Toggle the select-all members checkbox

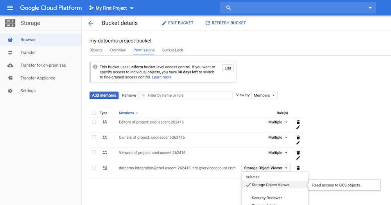pos(94,113)
